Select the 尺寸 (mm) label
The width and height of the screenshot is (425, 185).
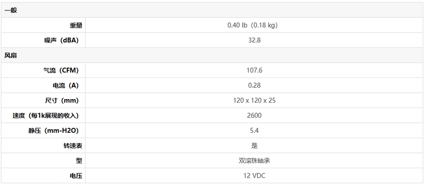(62, 101)
